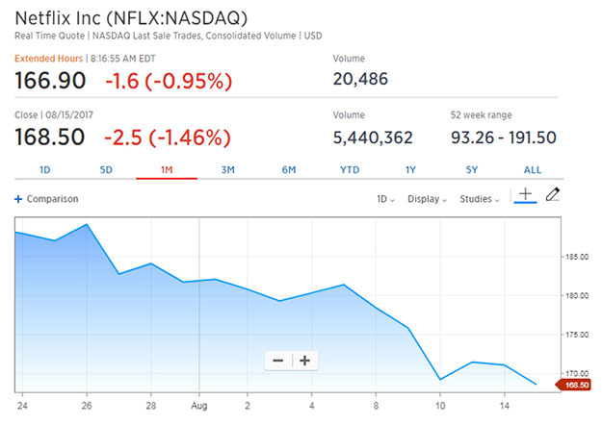Switch to the 1D range tab
602x425 pixels.
click(x=44, y=170)
